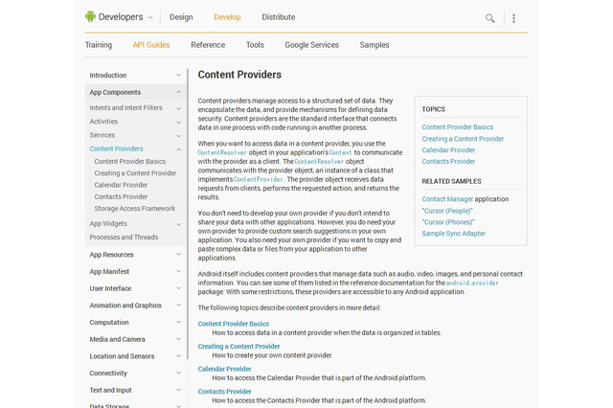Click the Contact Manager sample link
This screenshot has width=613, height=408.
point(448,199)
